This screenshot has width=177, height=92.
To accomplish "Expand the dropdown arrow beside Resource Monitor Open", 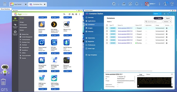I will (x=71, y=71).
